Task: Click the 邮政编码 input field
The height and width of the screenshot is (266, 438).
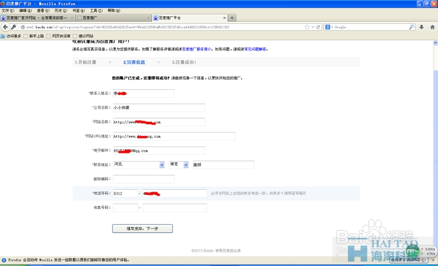Action: tap(143, 179)
